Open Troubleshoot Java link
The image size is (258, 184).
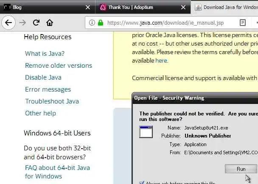(x=52, y=101)
